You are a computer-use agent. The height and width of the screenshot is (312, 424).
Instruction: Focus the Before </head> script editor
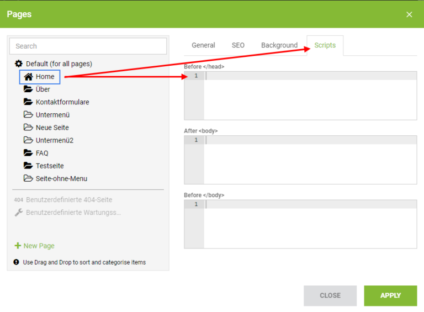[x=300, y=96]
